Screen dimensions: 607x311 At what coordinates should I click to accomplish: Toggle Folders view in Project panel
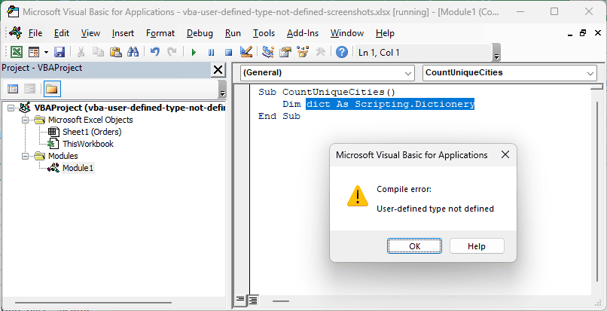click(x=51, y=89)
